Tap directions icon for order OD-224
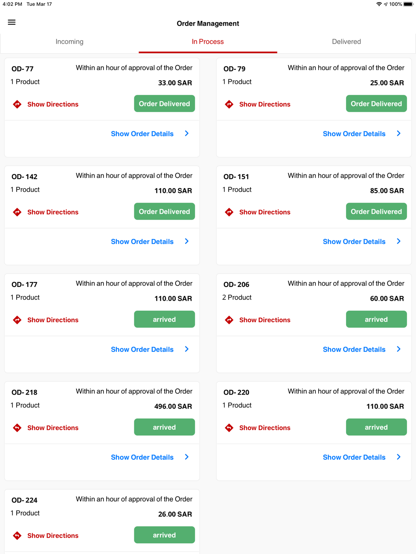The width and height of the screenshot is (416, 554). 17,536
